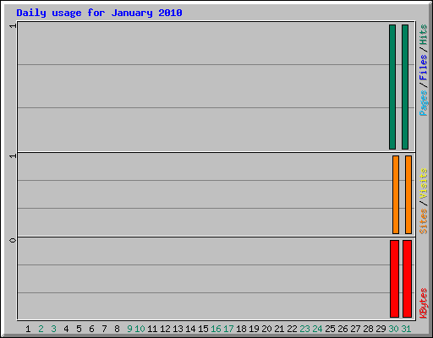Click the '0' scale value of the KBytes panel
The image size is (433, 338).
(13, 240)
